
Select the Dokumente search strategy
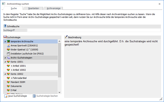16,86
